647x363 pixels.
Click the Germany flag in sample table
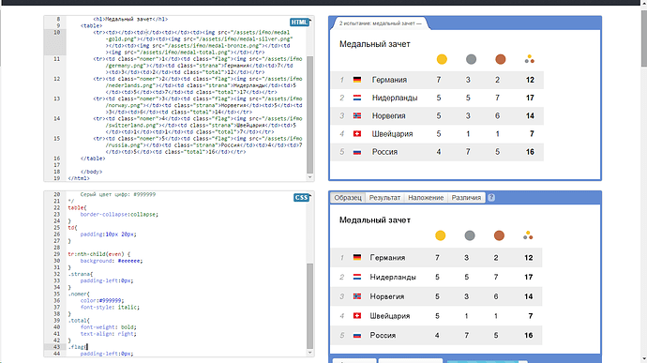click(357, 257)
